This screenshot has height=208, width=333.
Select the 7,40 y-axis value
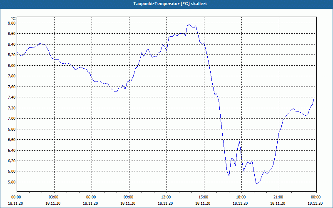12,97
